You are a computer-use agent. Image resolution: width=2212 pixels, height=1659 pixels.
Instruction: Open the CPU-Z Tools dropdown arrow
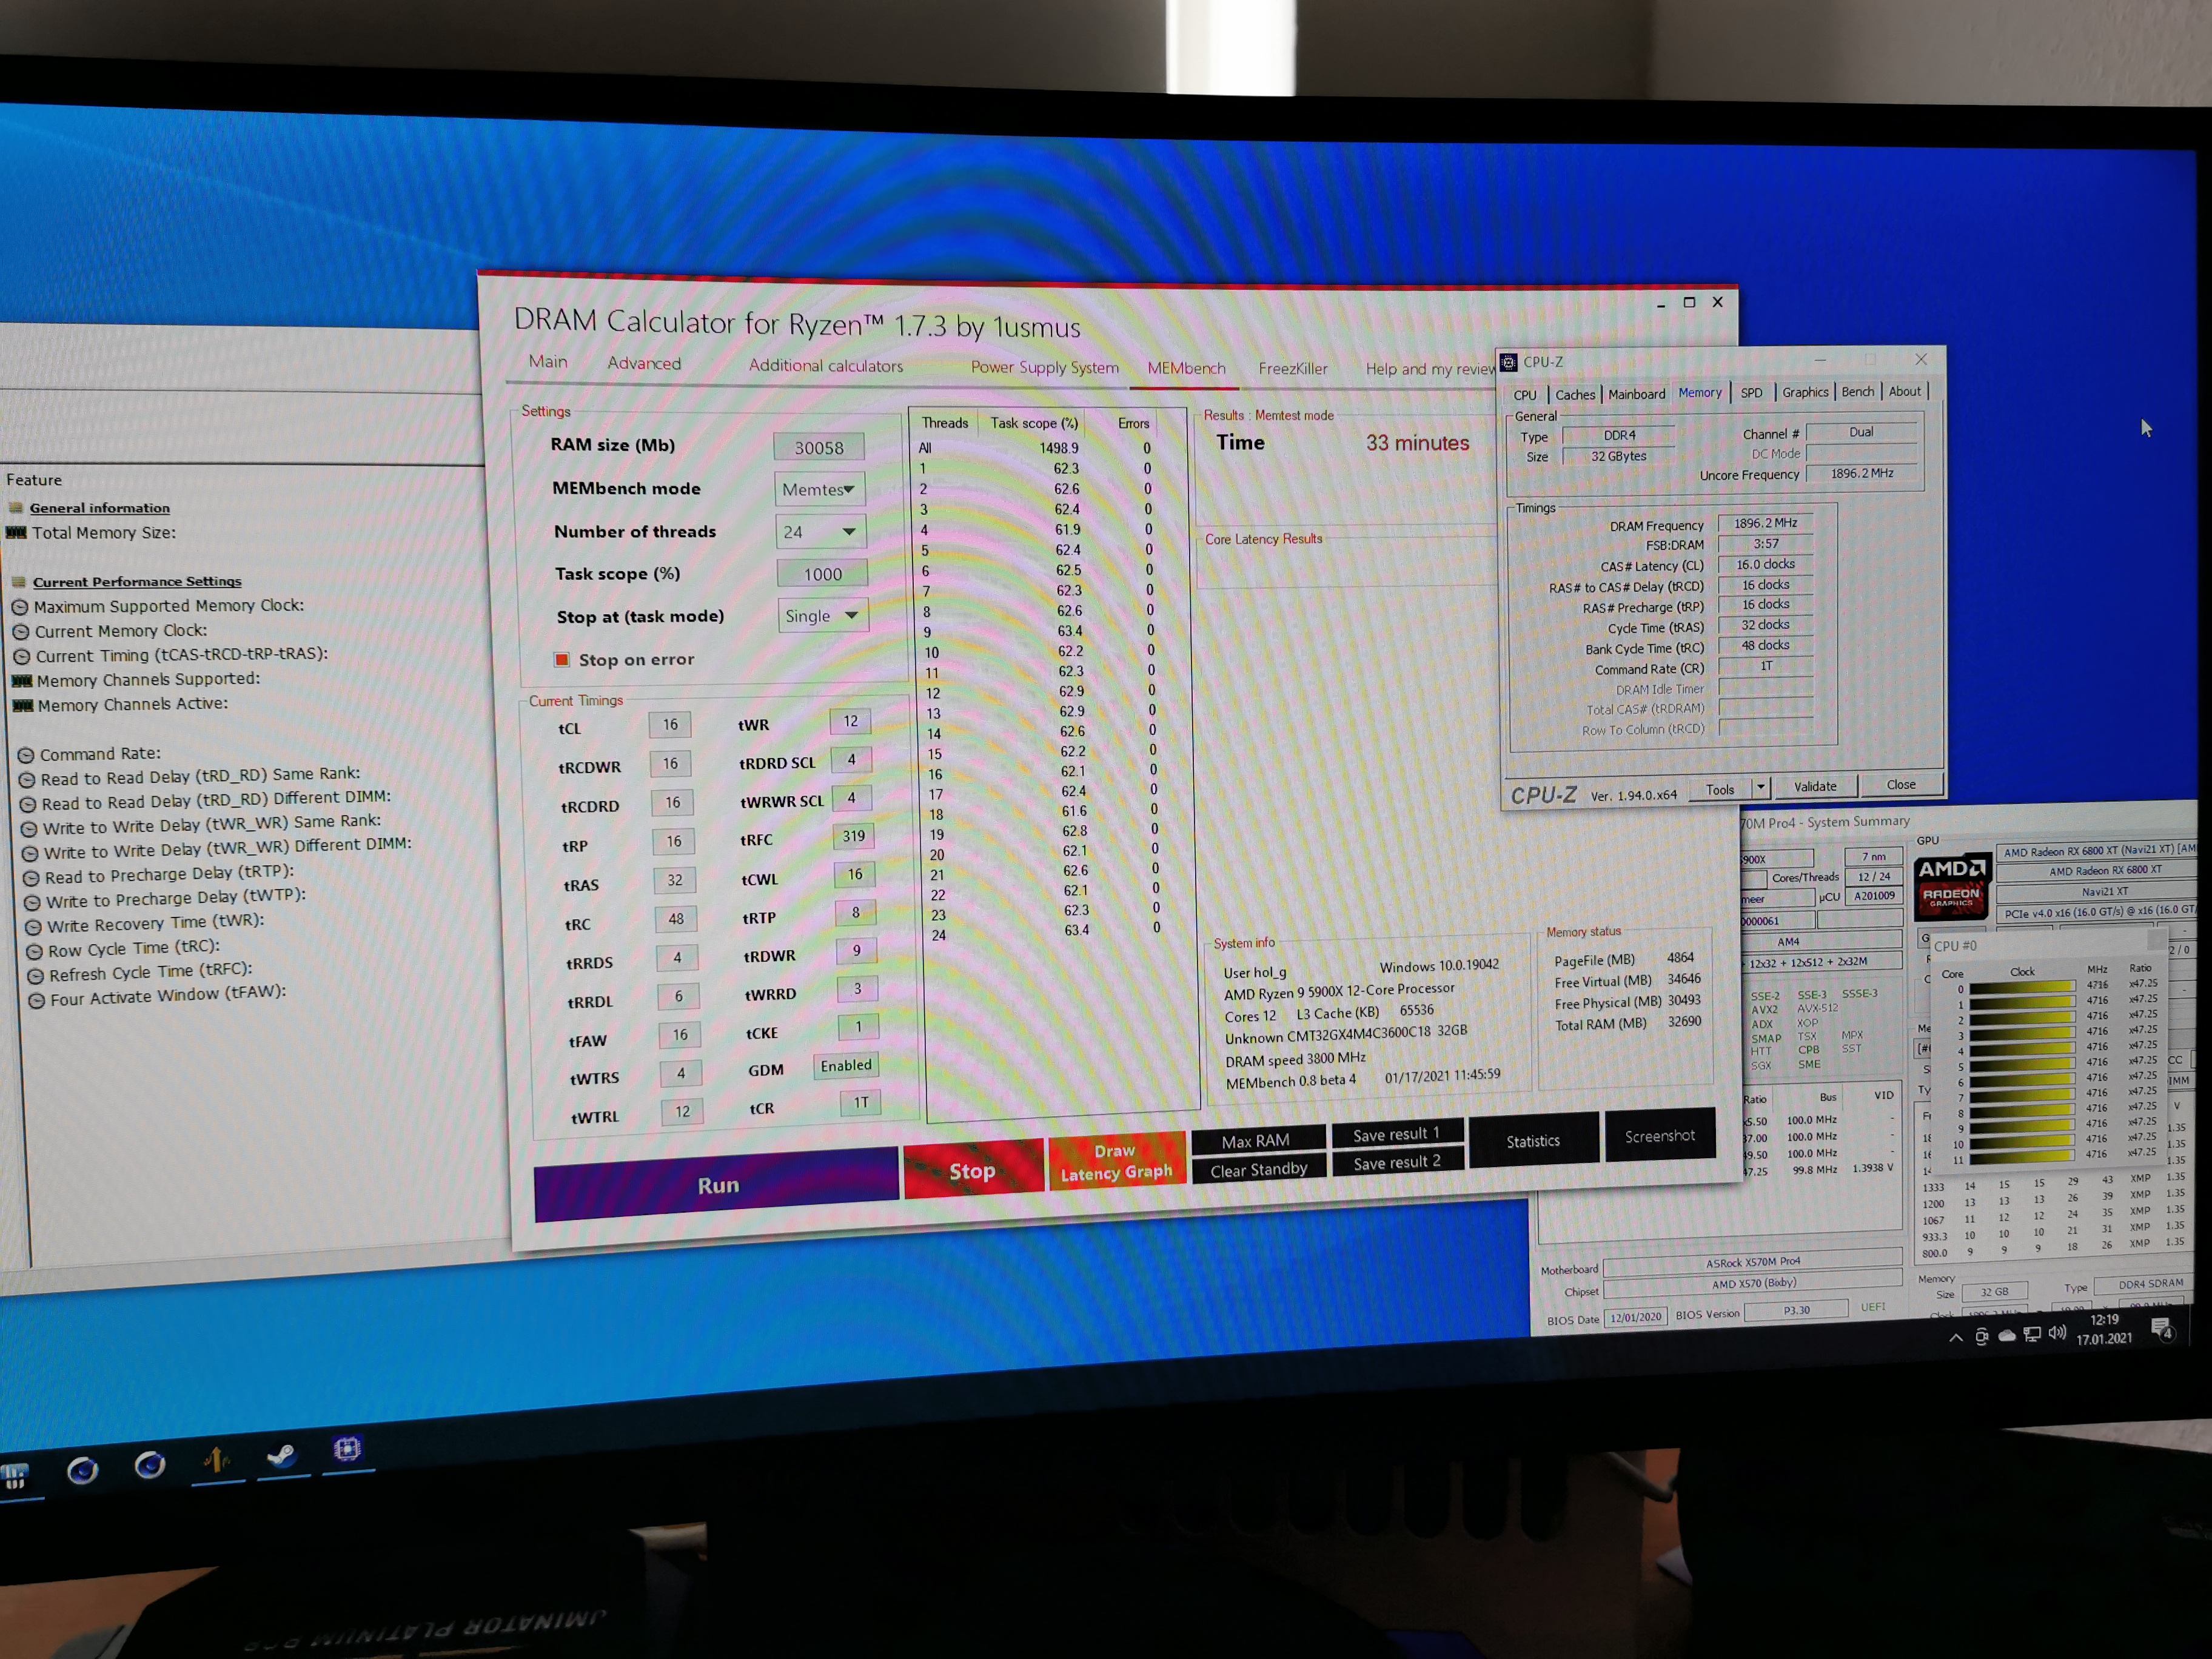pos(1760,787)
